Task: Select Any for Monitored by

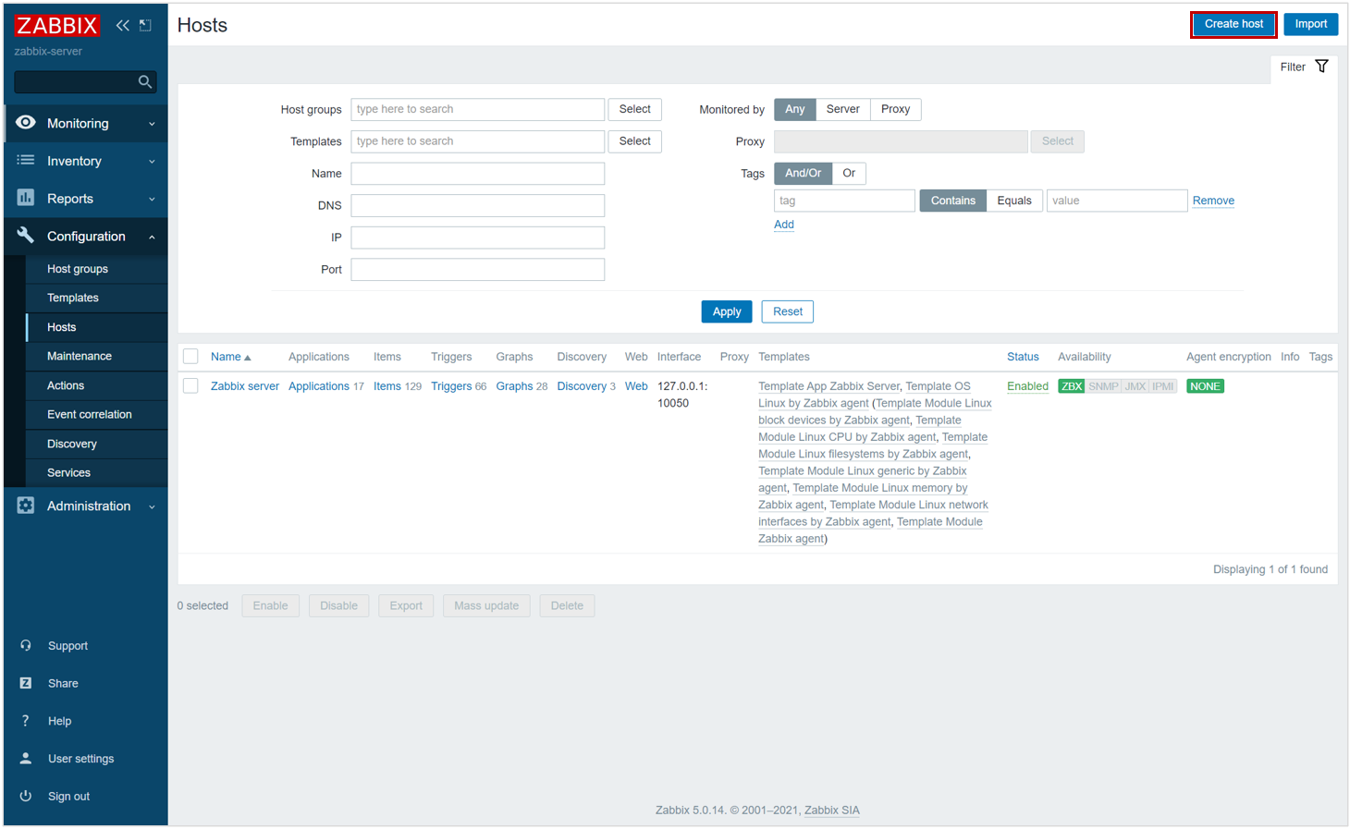Action: click(795, 109)
